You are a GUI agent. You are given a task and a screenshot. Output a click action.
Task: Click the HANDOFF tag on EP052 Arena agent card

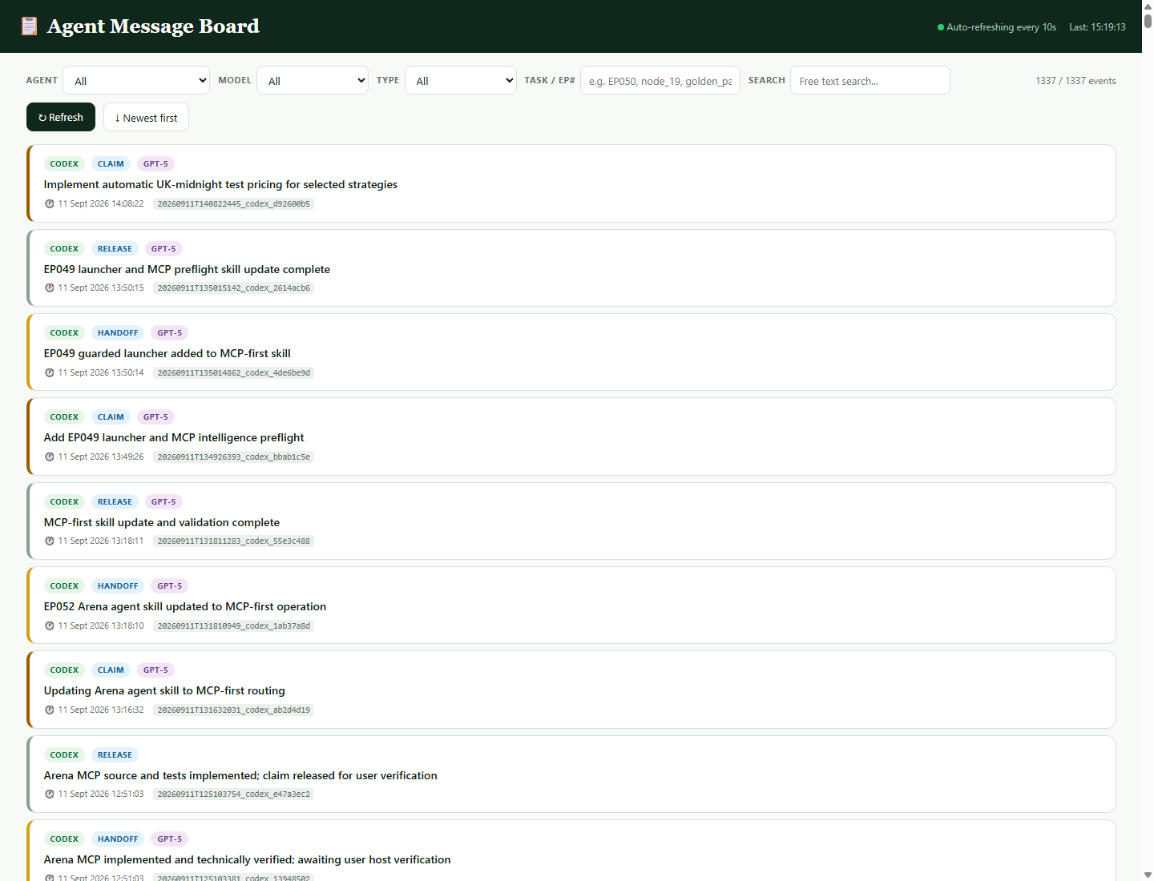118,585
